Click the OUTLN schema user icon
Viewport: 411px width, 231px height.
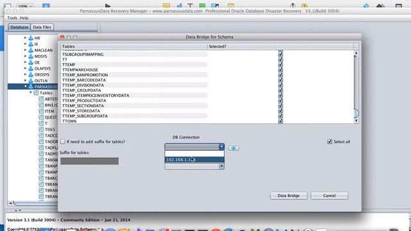tap(31, 81)
